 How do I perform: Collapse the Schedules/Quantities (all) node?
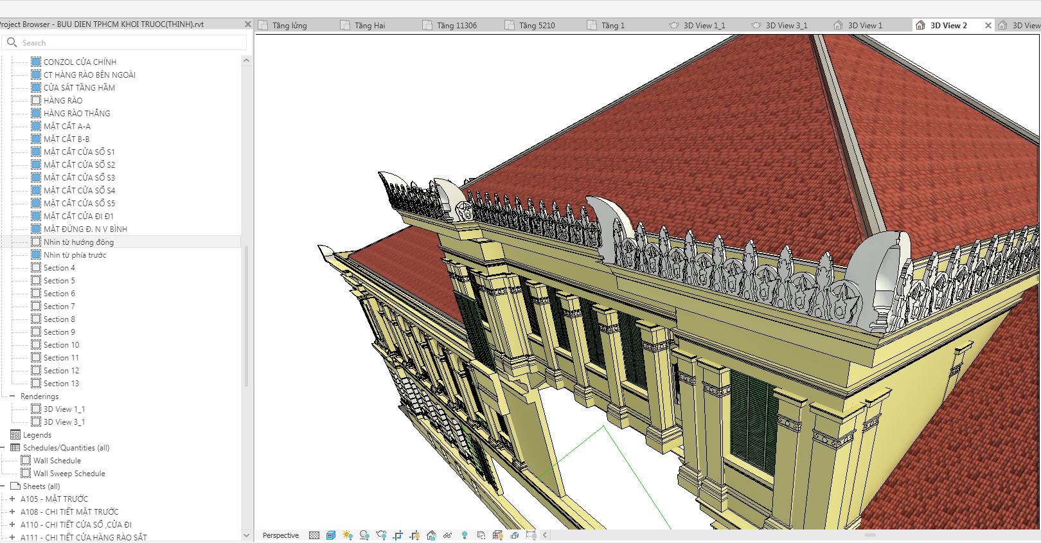click(x=3, y=448)
